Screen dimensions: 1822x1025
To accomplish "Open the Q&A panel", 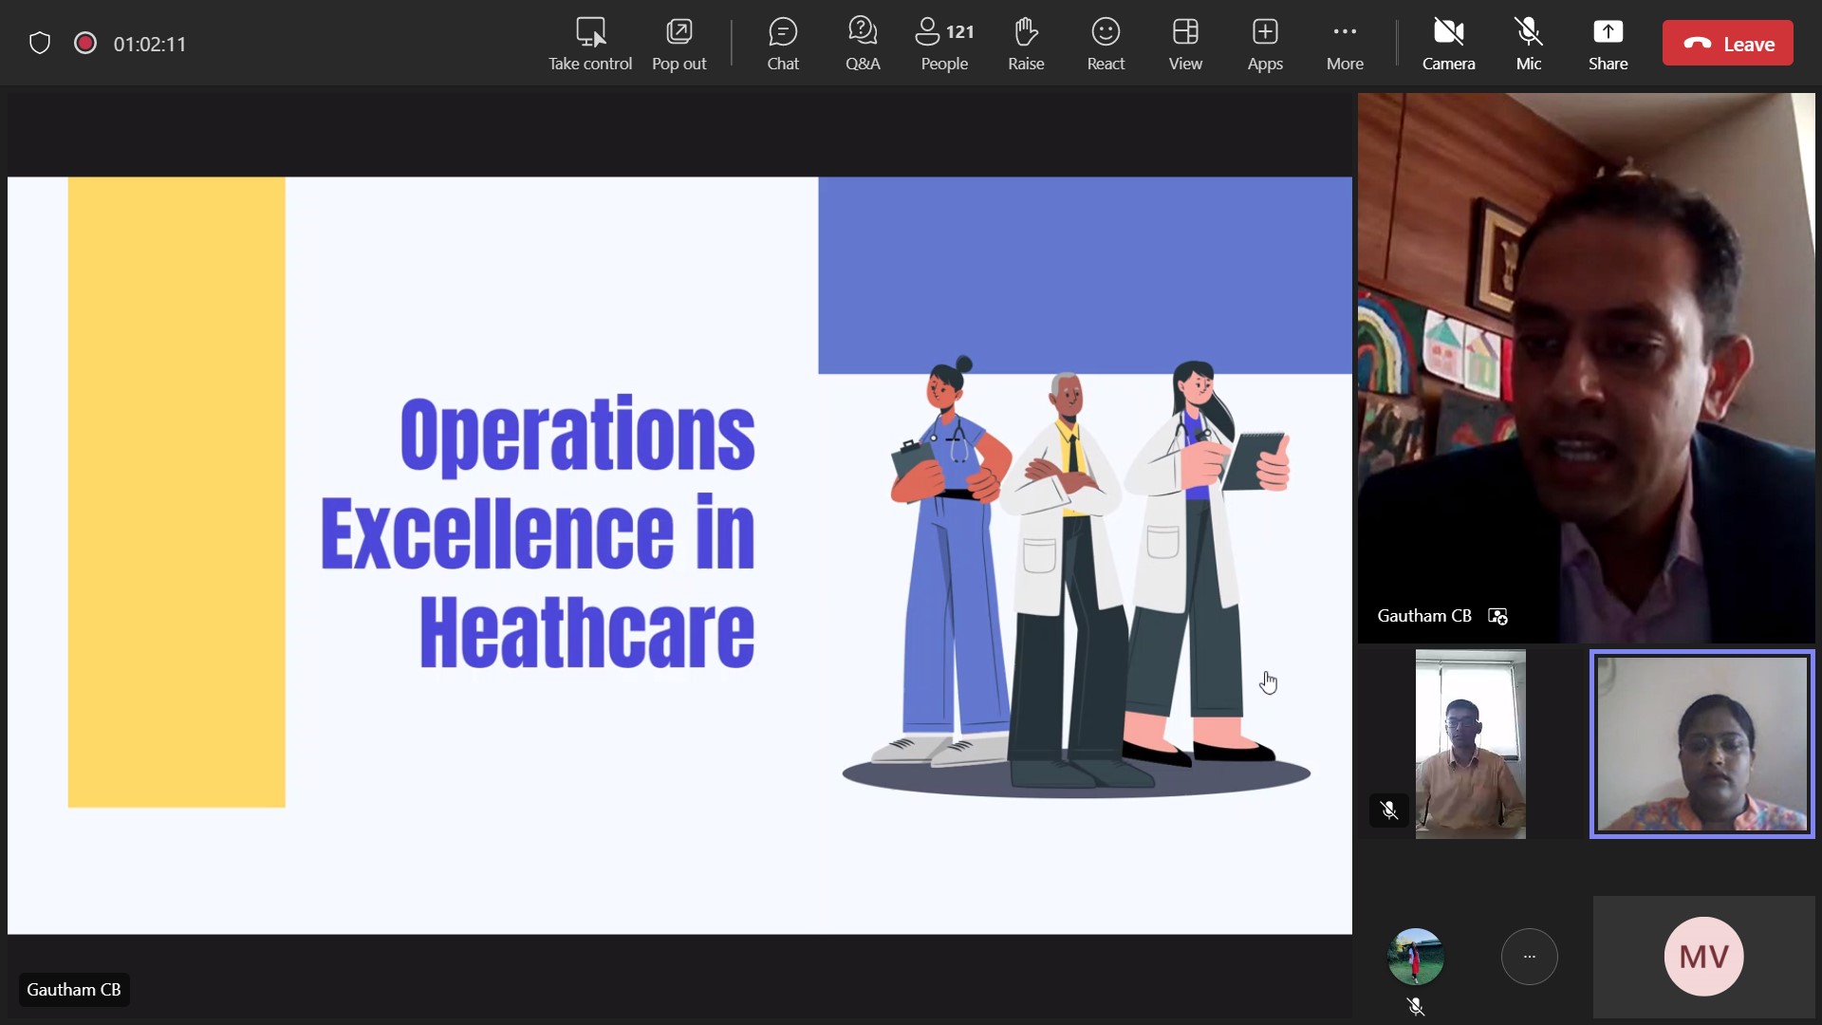I will [x=862, y=44].
